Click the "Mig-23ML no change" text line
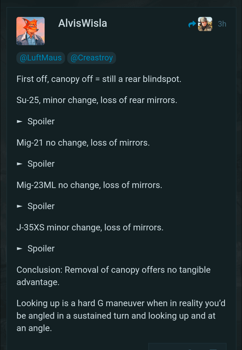 pyautogui.click(x=89, y=185)
